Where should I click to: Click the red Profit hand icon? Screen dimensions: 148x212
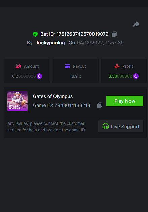pyautogui.click(x=117, y=66)
